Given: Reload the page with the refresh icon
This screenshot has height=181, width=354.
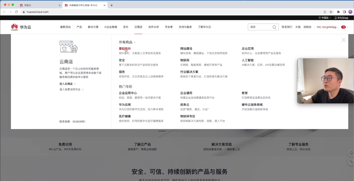Looking at the screenshot, I should coord(16,12).
